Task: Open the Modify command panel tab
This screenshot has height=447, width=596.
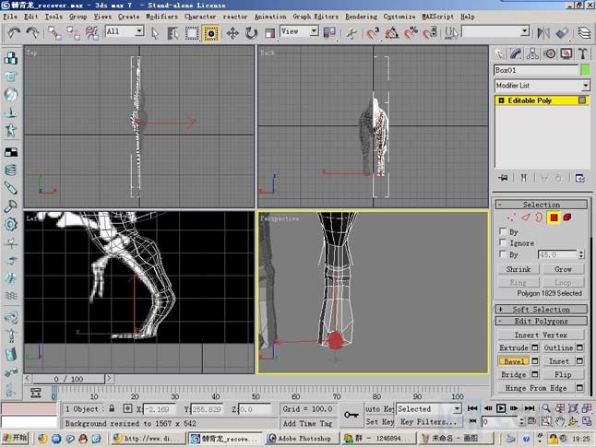Action: click(516, 53)
